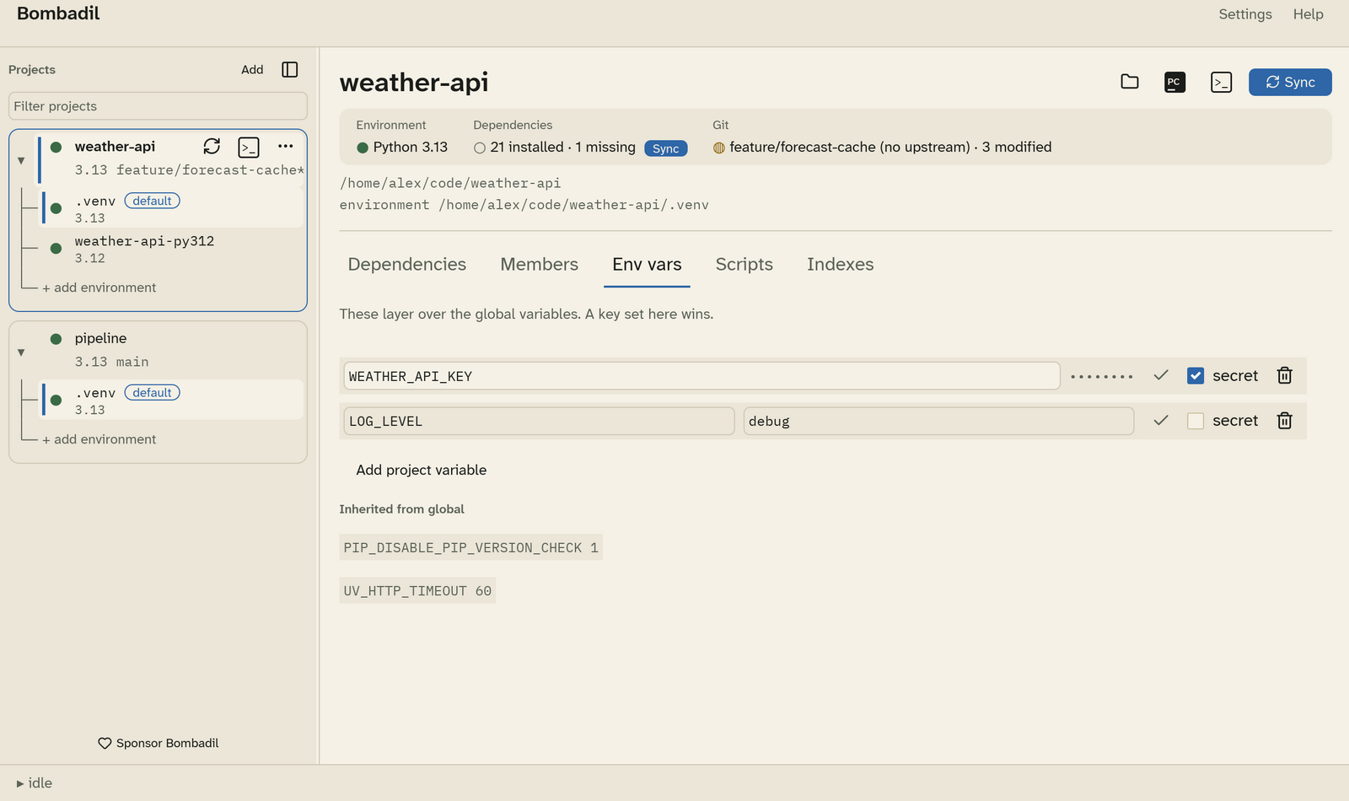Open project folder icon in header

click(1130, 82)
